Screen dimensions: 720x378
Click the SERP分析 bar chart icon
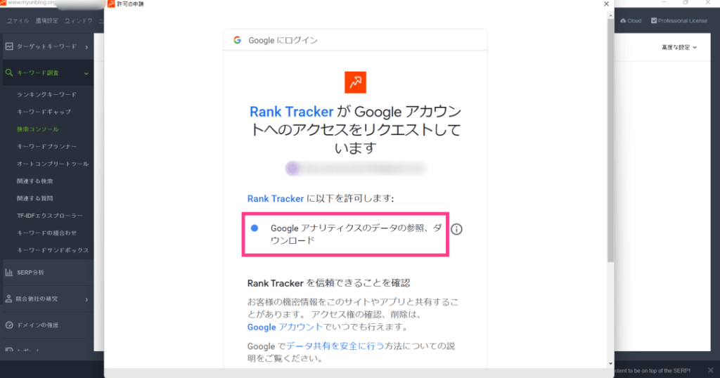click(x=9, y=272)
